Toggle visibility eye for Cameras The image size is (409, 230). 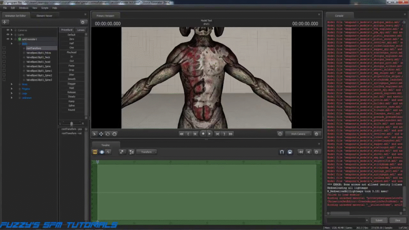pos(8,30)
